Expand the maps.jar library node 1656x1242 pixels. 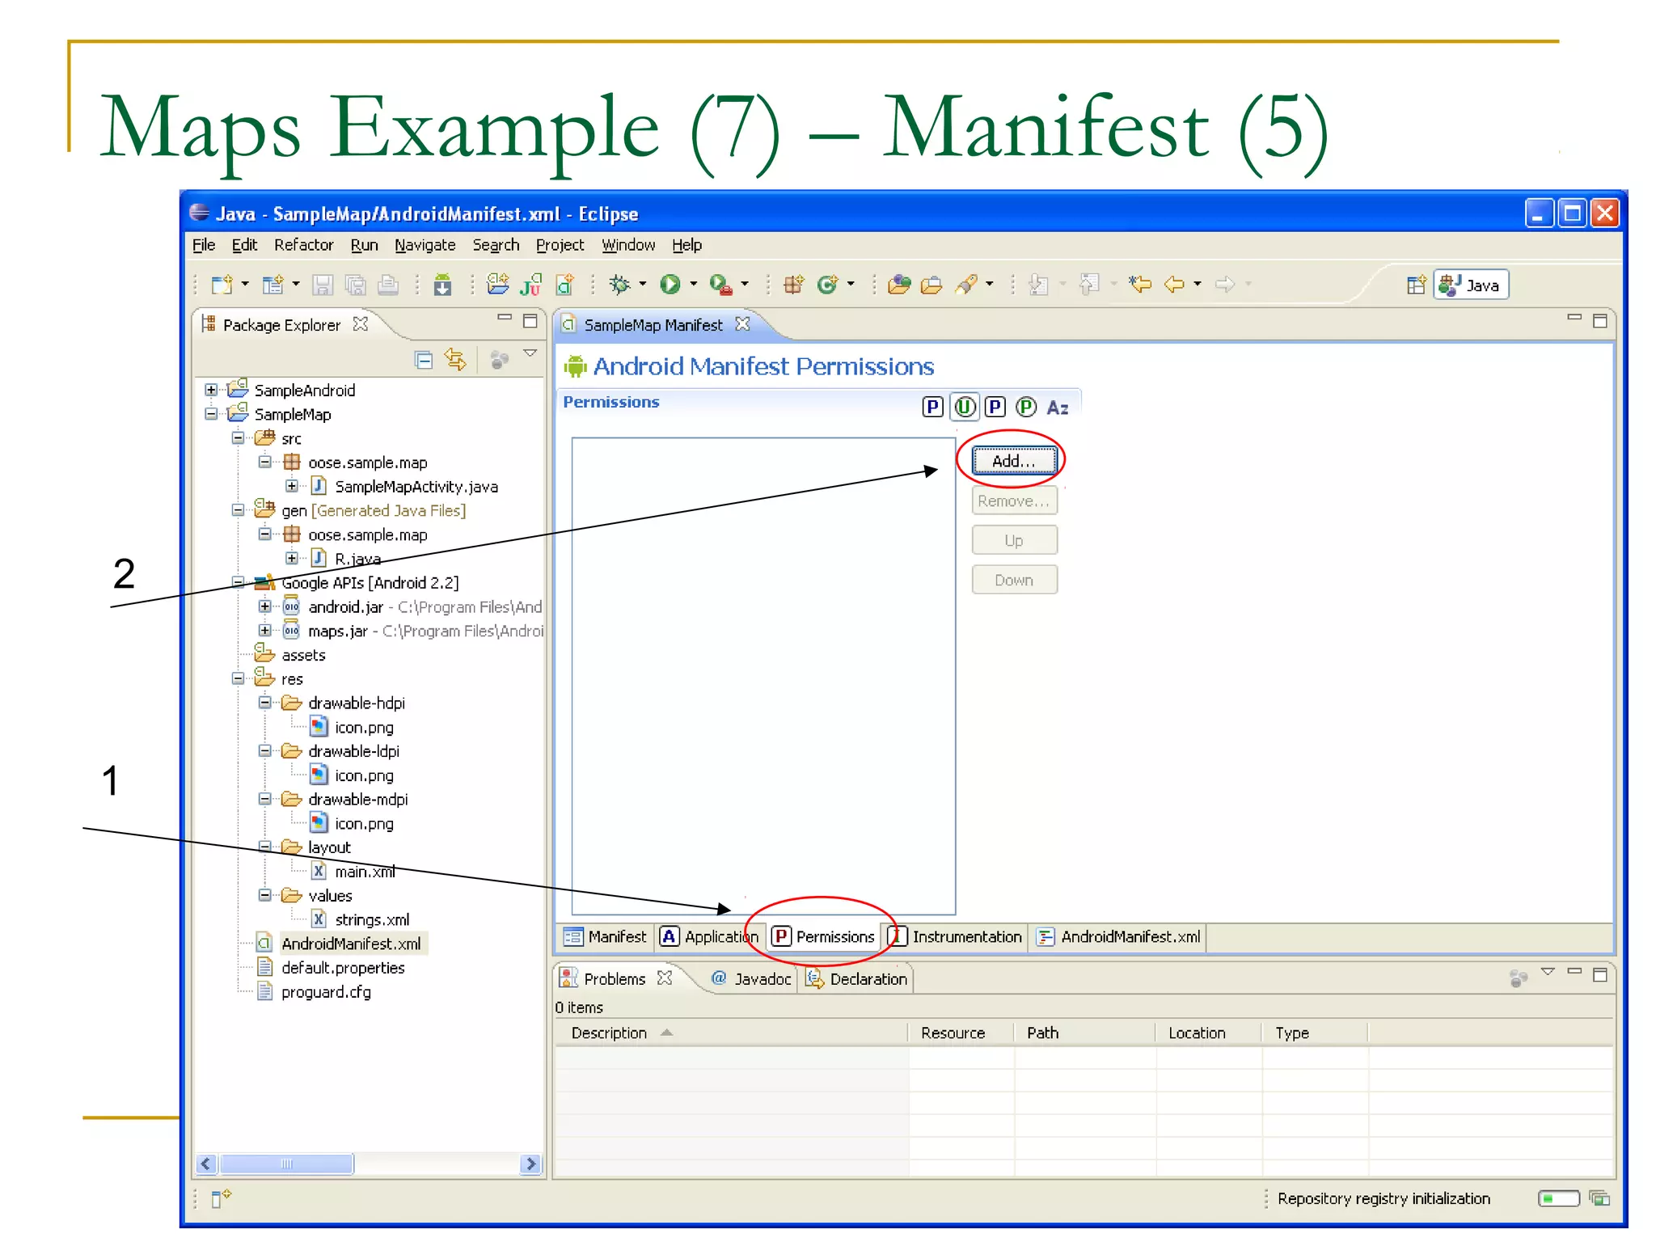pos(264,630)
